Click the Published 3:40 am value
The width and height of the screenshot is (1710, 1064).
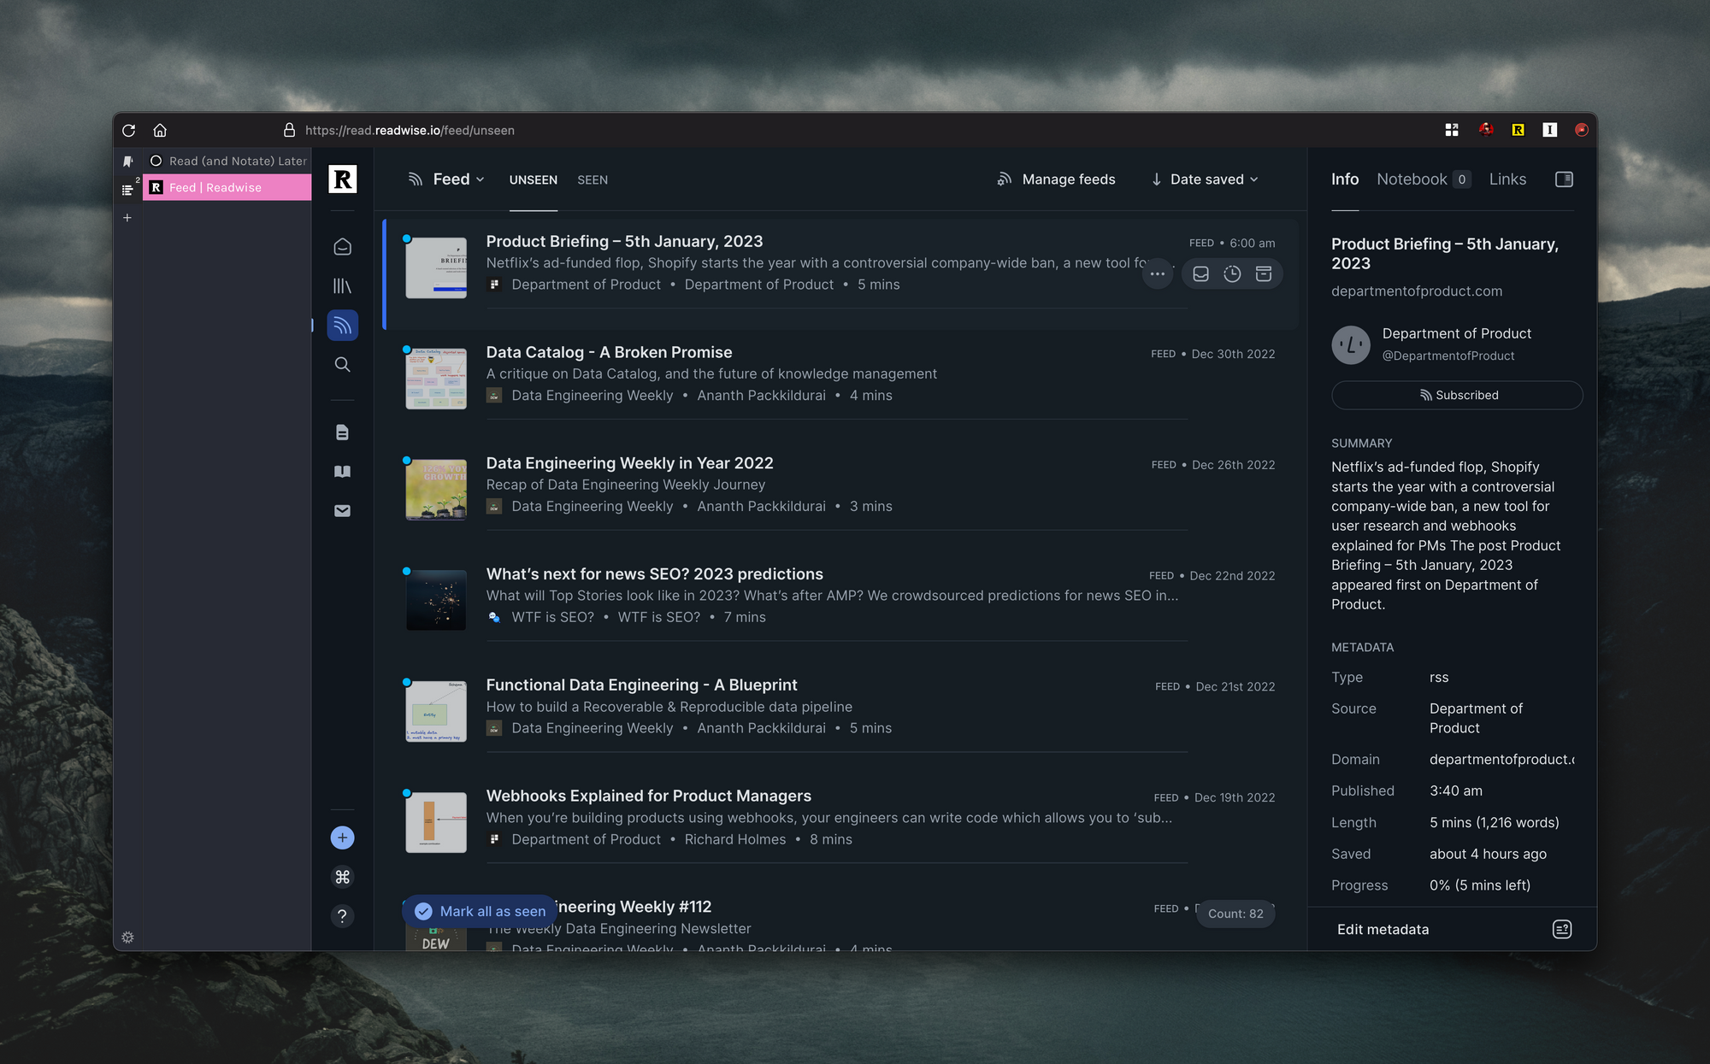(x=1456, y=791)
